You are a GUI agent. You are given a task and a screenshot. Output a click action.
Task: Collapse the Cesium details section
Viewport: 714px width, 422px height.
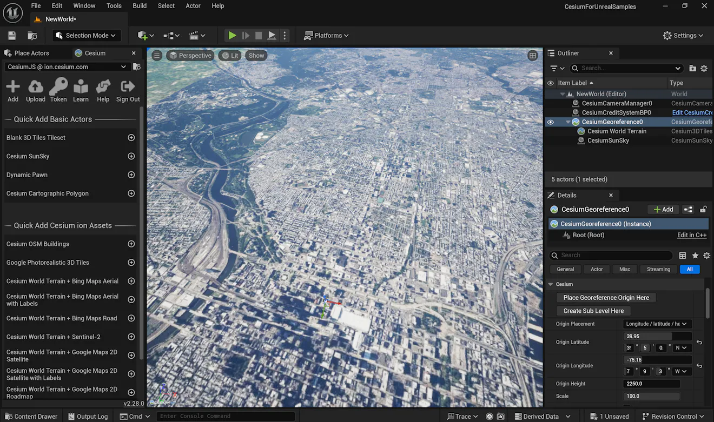[551, 284]
